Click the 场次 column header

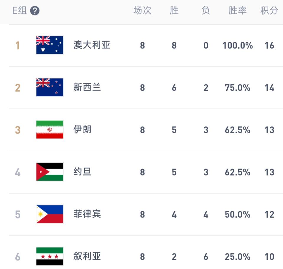(142, 10)
